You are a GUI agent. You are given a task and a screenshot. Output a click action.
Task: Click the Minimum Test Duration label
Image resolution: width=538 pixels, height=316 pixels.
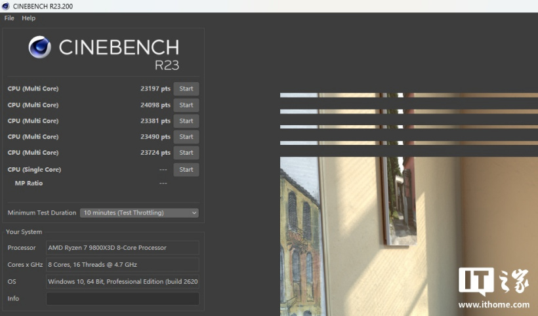[42, 213]
